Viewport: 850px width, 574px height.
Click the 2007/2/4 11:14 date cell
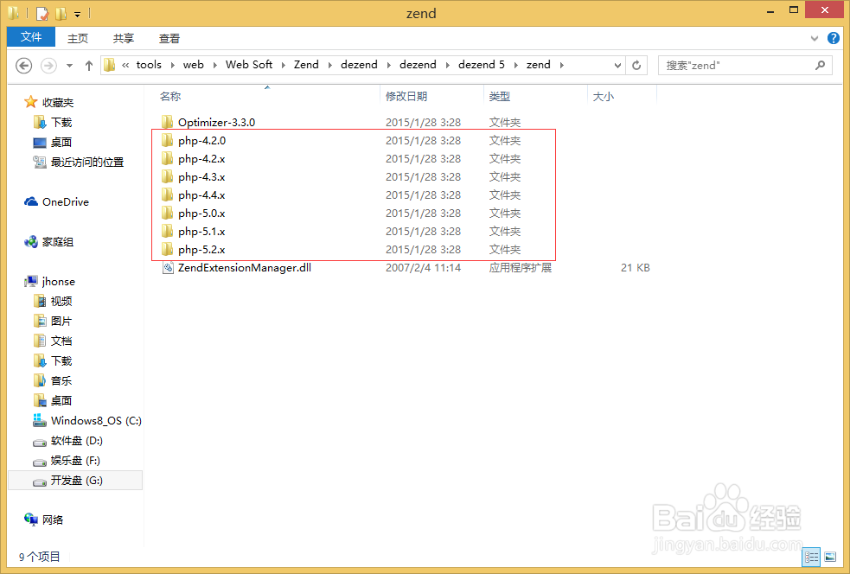(424, 268)
